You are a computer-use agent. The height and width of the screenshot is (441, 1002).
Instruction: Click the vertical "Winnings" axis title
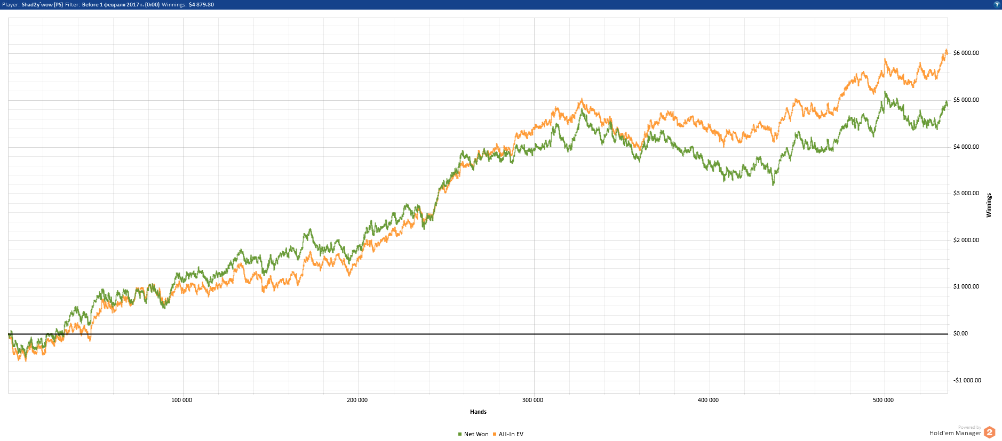[x=989, y=205]
